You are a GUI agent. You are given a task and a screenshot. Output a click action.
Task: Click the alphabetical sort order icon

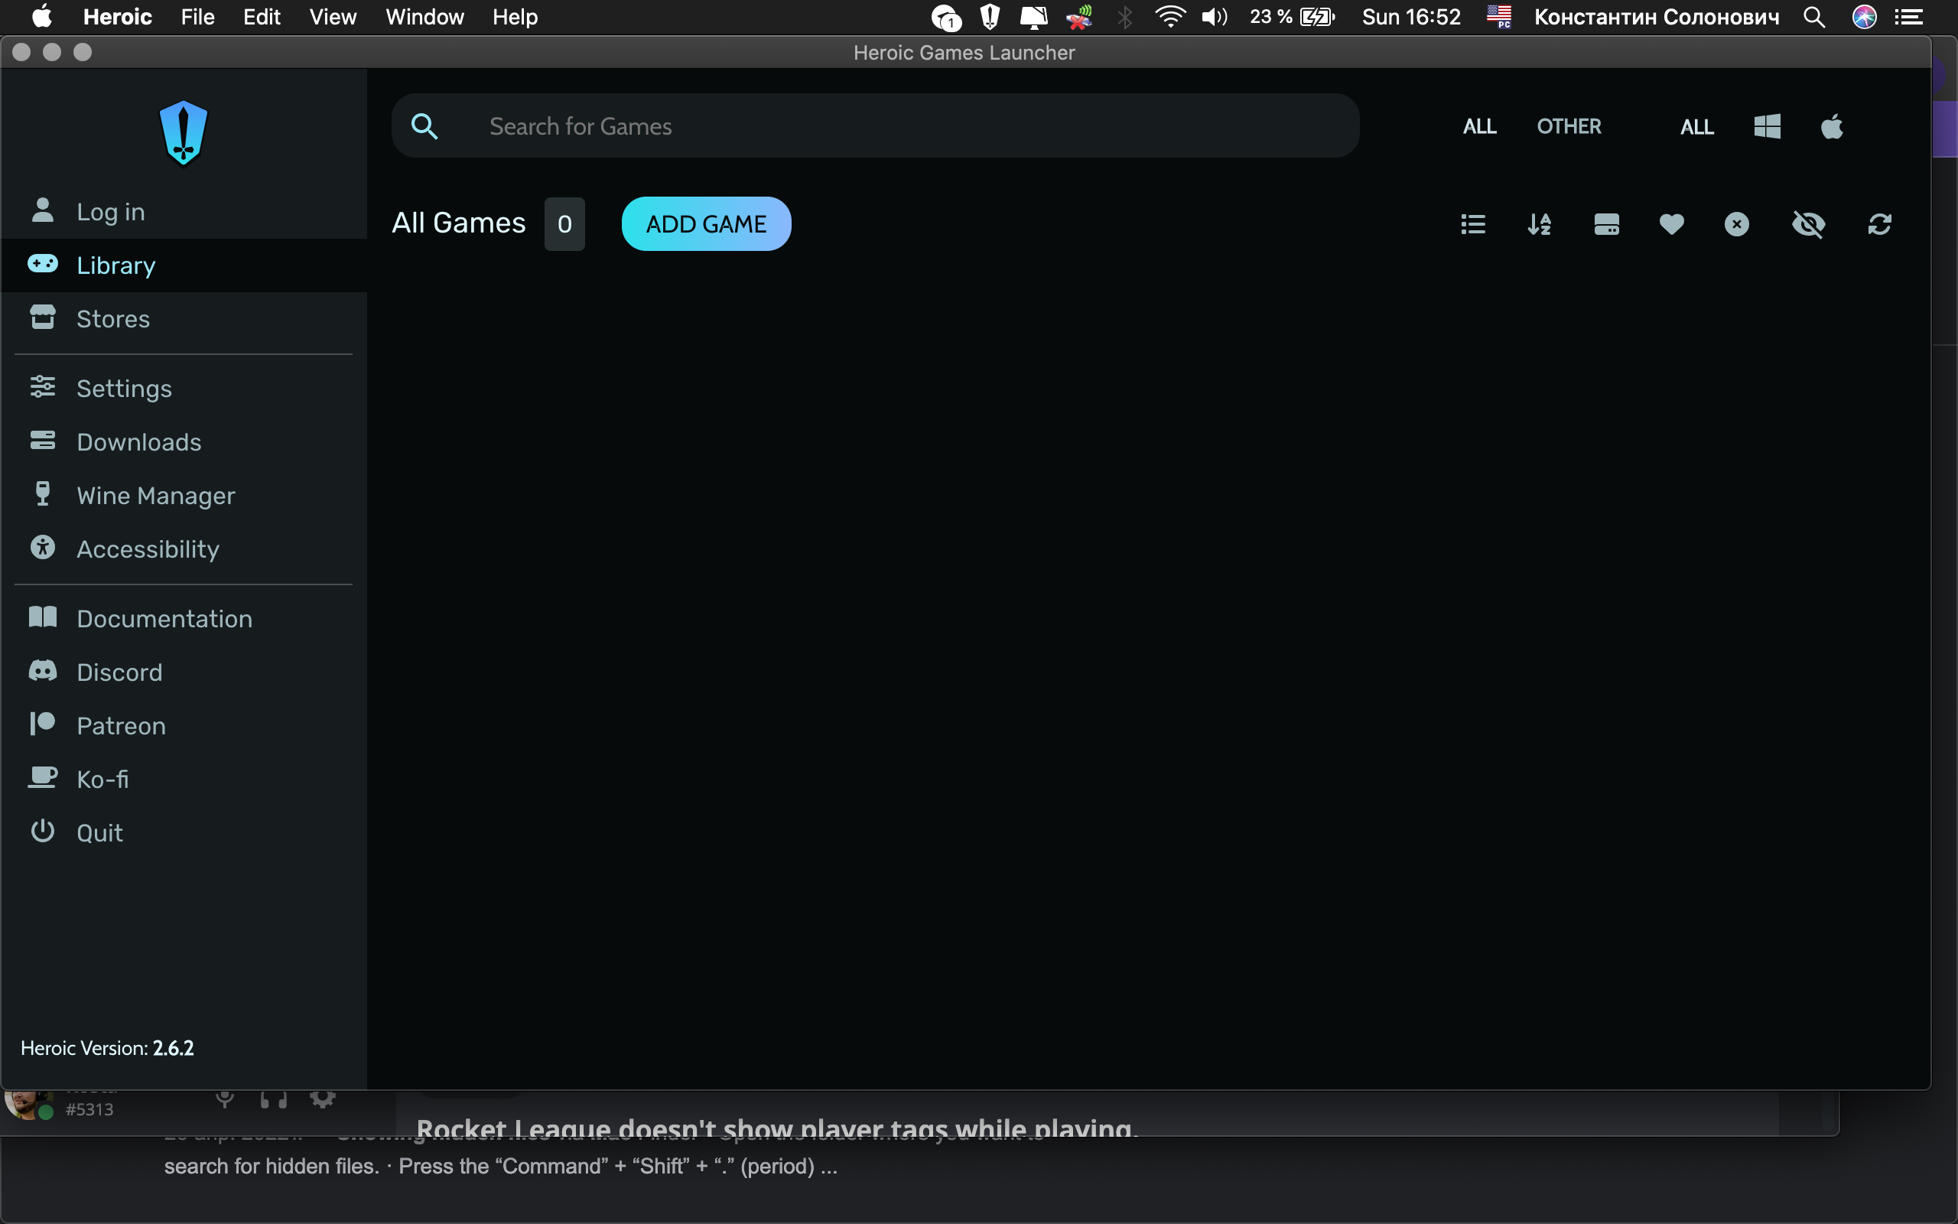pyautogui.click(x=1539, y=224)
